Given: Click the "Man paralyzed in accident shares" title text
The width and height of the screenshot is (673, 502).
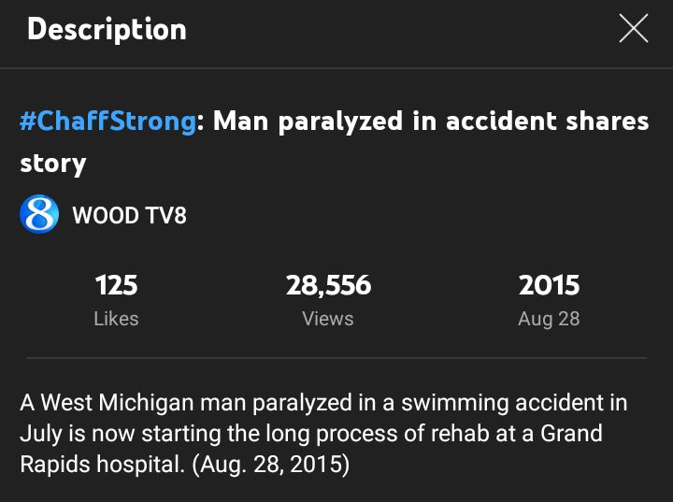Looking at the screenshot, I should (431, 122).
